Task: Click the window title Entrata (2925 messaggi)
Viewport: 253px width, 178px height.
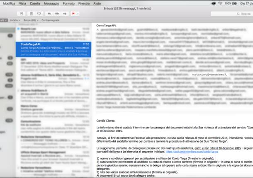Action: tap(127, 9)
